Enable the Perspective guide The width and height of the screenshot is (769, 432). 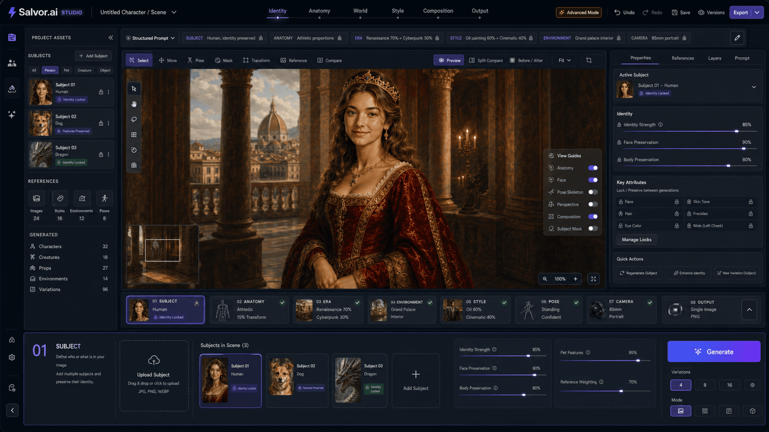point(593,204)
